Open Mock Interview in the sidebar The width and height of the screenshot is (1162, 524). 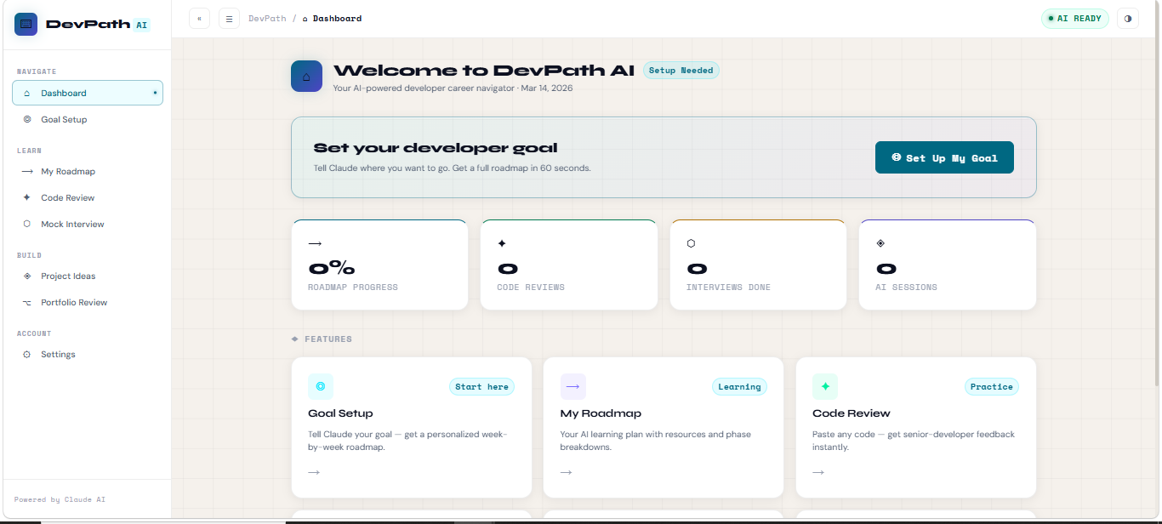(x=87, y=225)
